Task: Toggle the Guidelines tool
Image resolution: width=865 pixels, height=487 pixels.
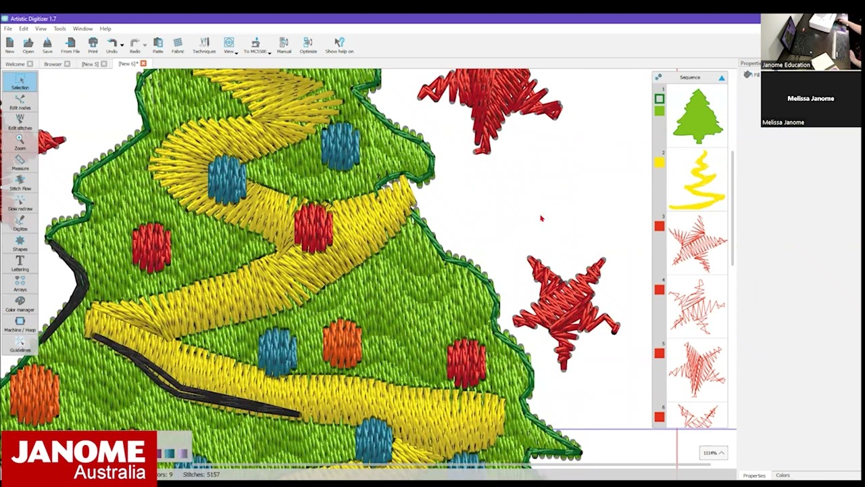Action: coord(20,344)
